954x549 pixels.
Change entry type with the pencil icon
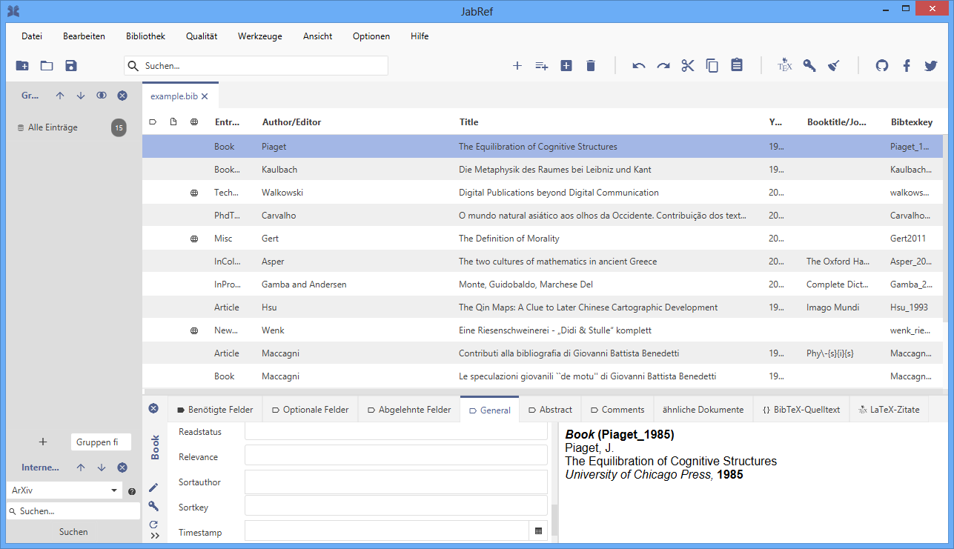tap(153, 488)
